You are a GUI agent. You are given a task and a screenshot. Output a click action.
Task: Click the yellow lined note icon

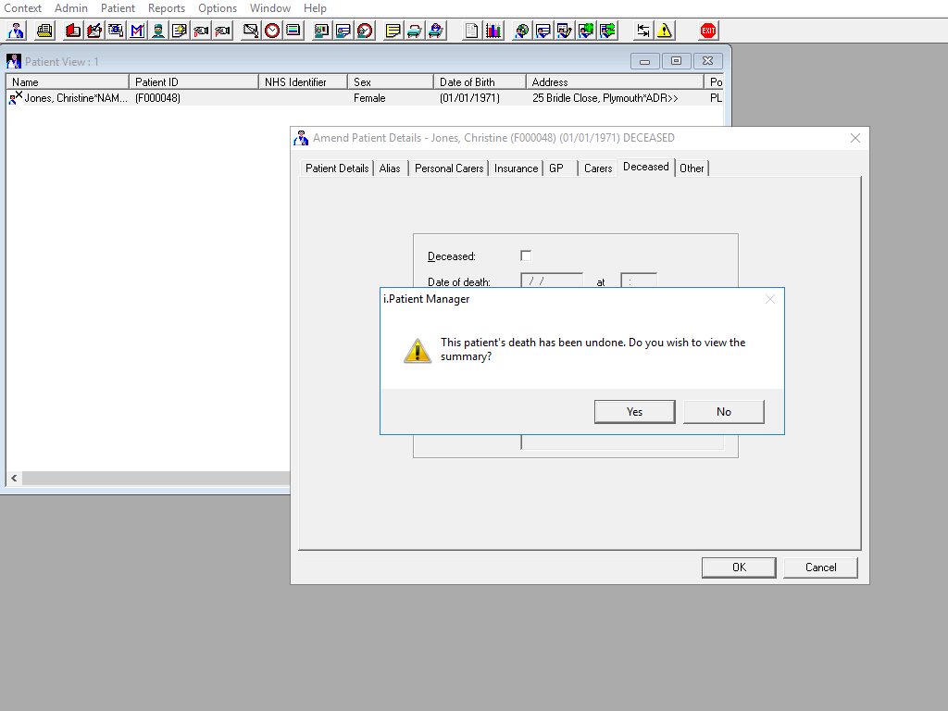pos(393,31)
